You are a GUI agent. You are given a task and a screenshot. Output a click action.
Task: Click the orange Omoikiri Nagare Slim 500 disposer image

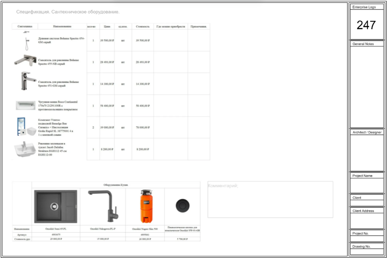click(x=145, y=207)
